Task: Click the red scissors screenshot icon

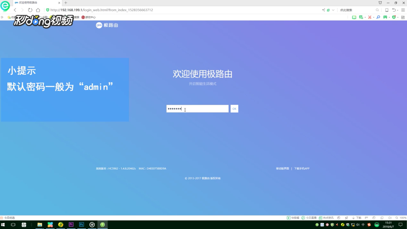Action: [370, 17]
